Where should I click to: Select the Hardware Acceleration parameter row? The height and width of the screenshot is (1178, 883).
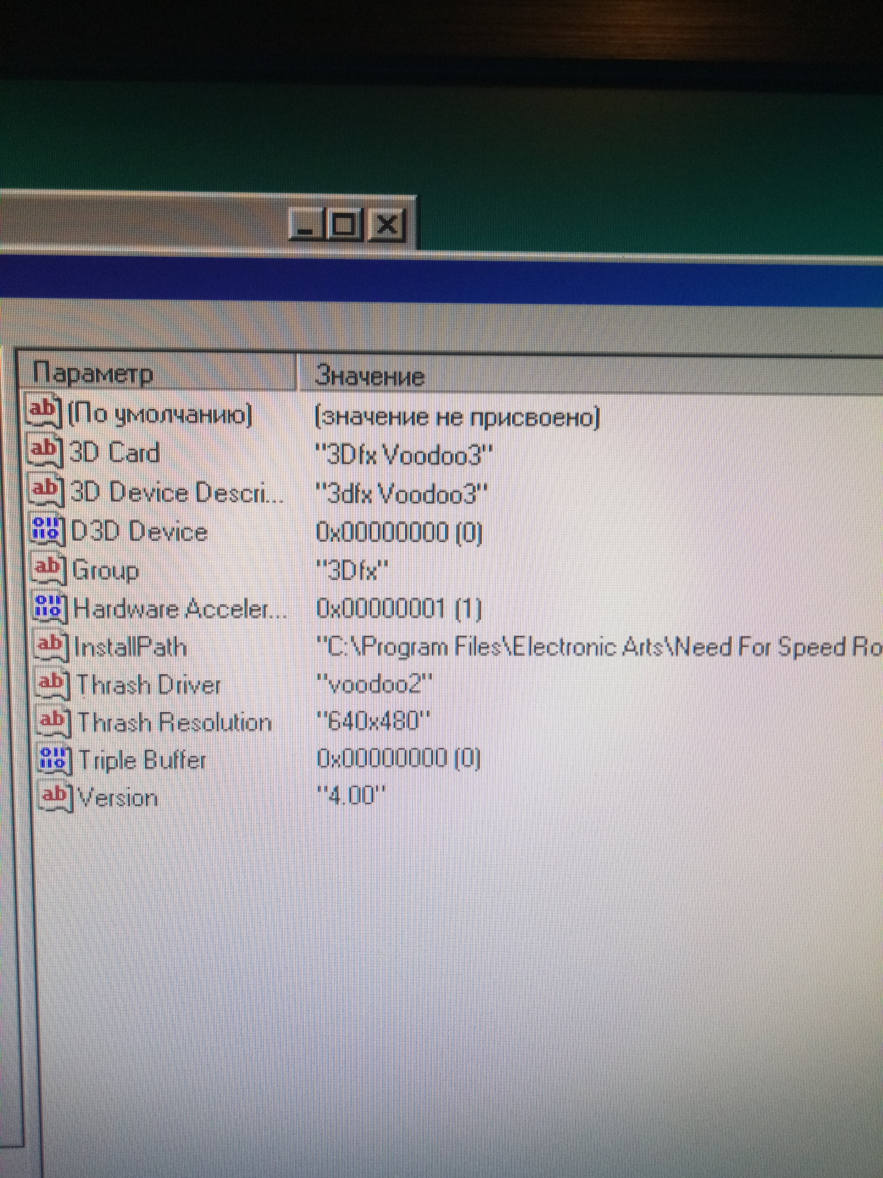tap(180, 609)
